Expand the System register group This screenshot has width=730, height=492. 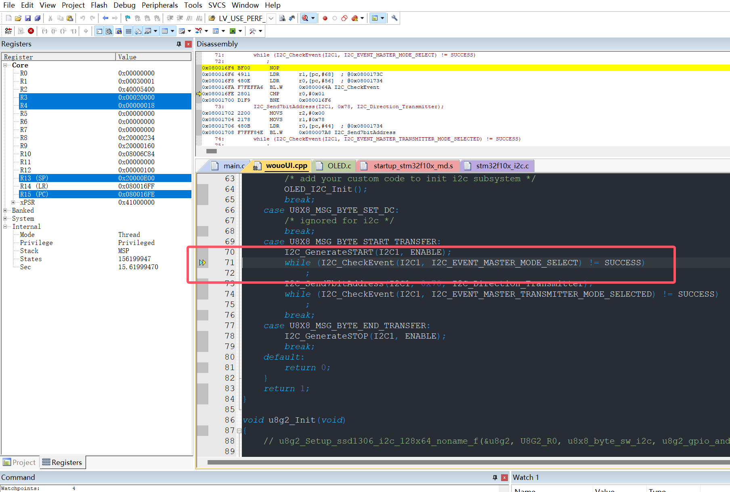pos(5,219)
